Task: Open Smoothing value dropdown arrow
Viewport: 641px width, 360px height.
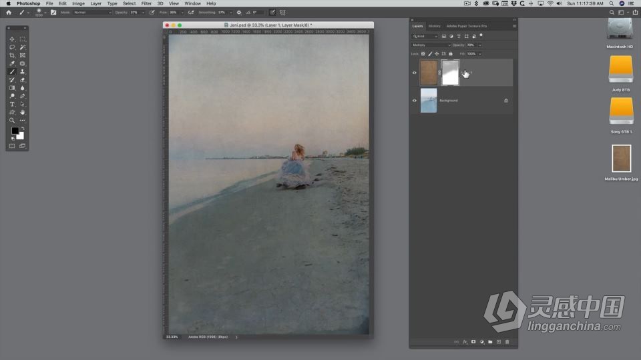Action: [x=231, y=13]
